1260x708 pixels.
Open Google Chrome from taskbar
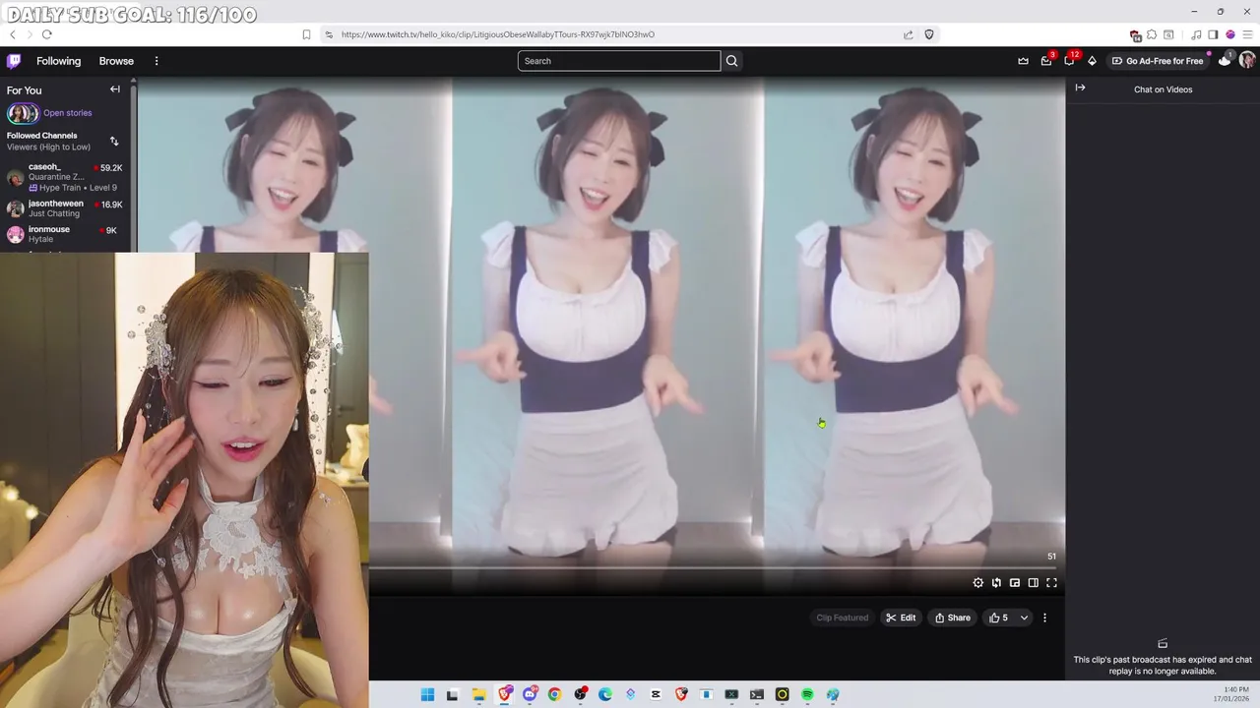(x=555, y=694)
